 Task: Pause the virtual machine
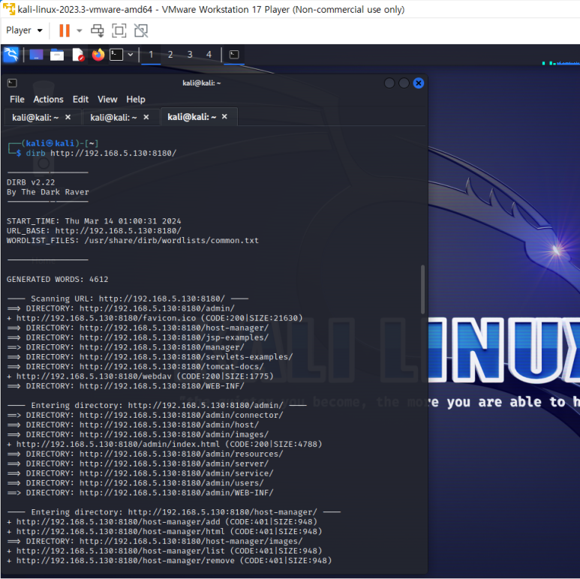click(x=65, y=30)
